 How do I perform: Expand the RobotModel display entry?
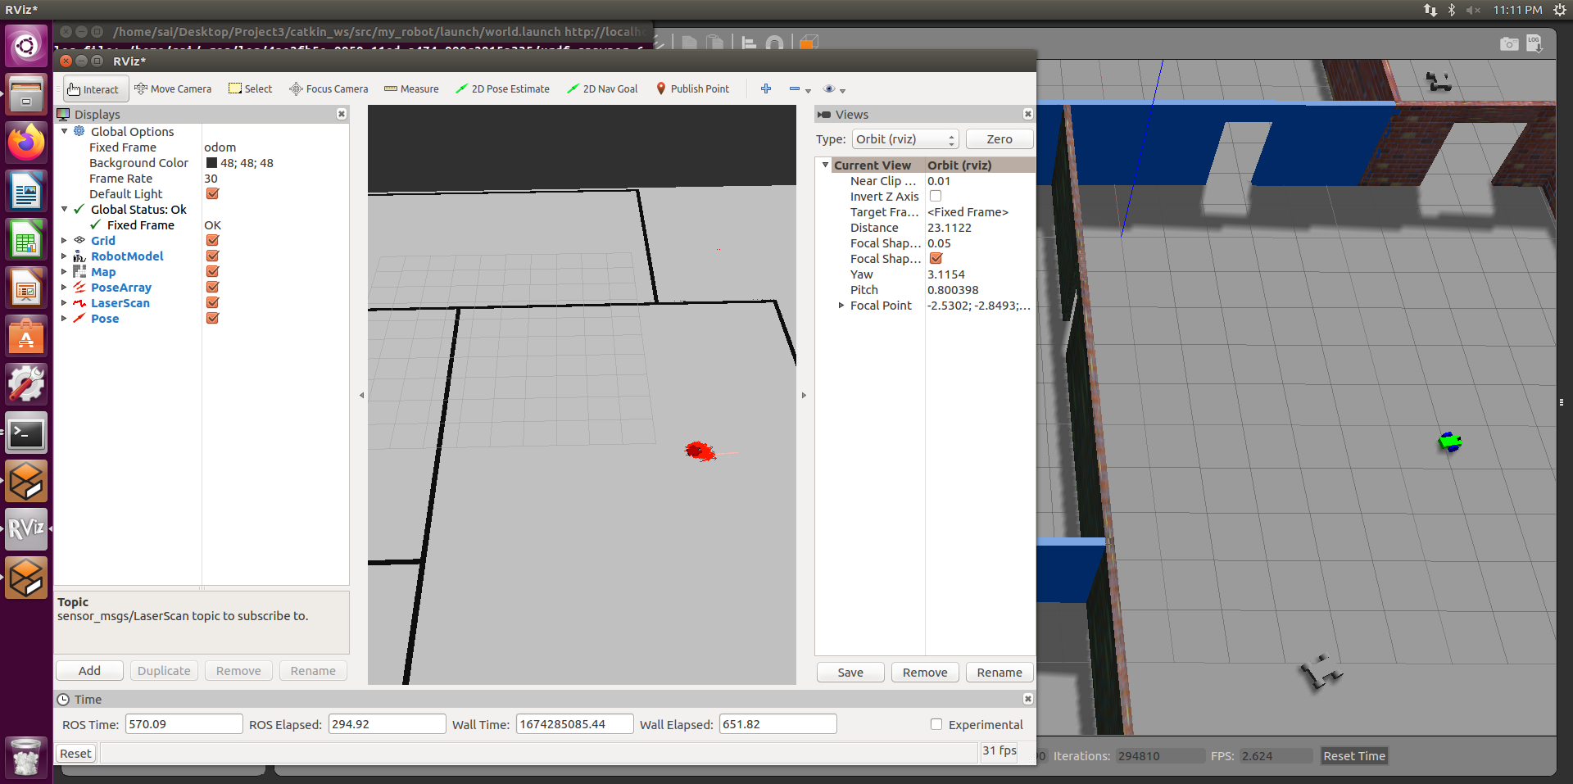[x=65, y=256]
